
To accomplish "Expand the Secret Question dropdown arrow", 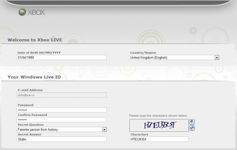I will pyautogui.click(x=104, y=130).
